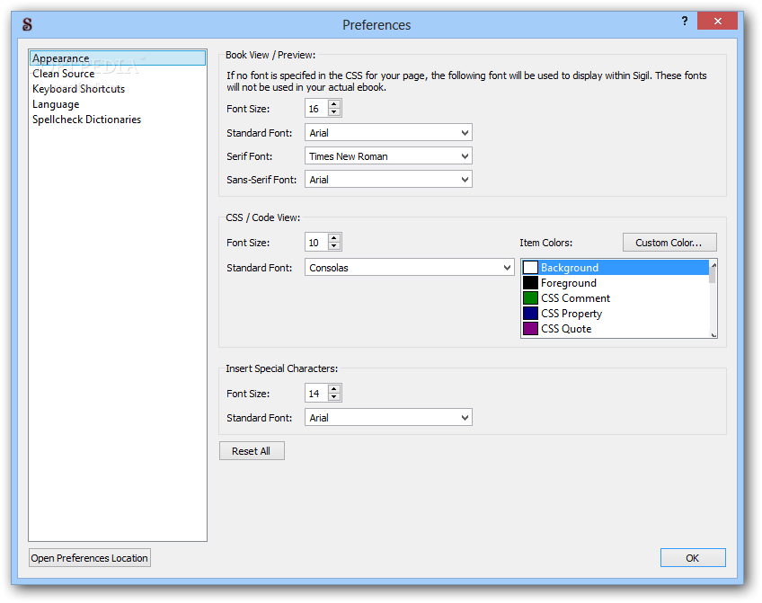
Task: Select the Appearance preferences page
Action: [117, 58]
